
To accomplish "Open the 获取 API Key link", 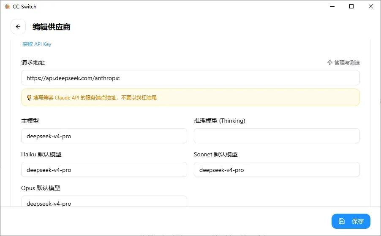I will click(x=37, y=44).
